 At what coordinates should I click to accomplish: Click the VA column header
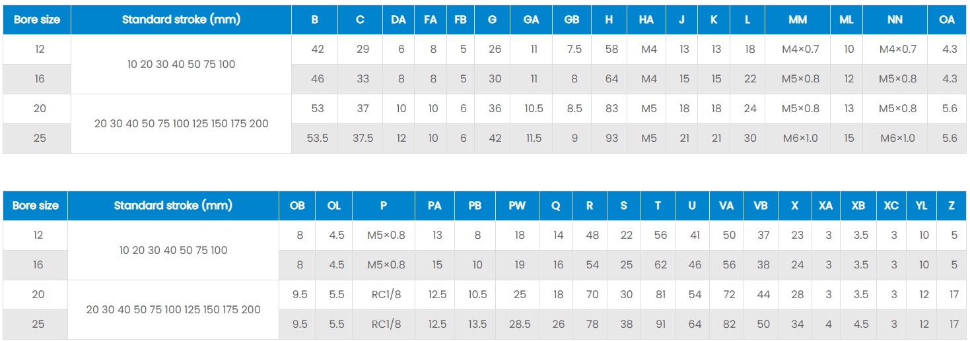coord(726,206)
